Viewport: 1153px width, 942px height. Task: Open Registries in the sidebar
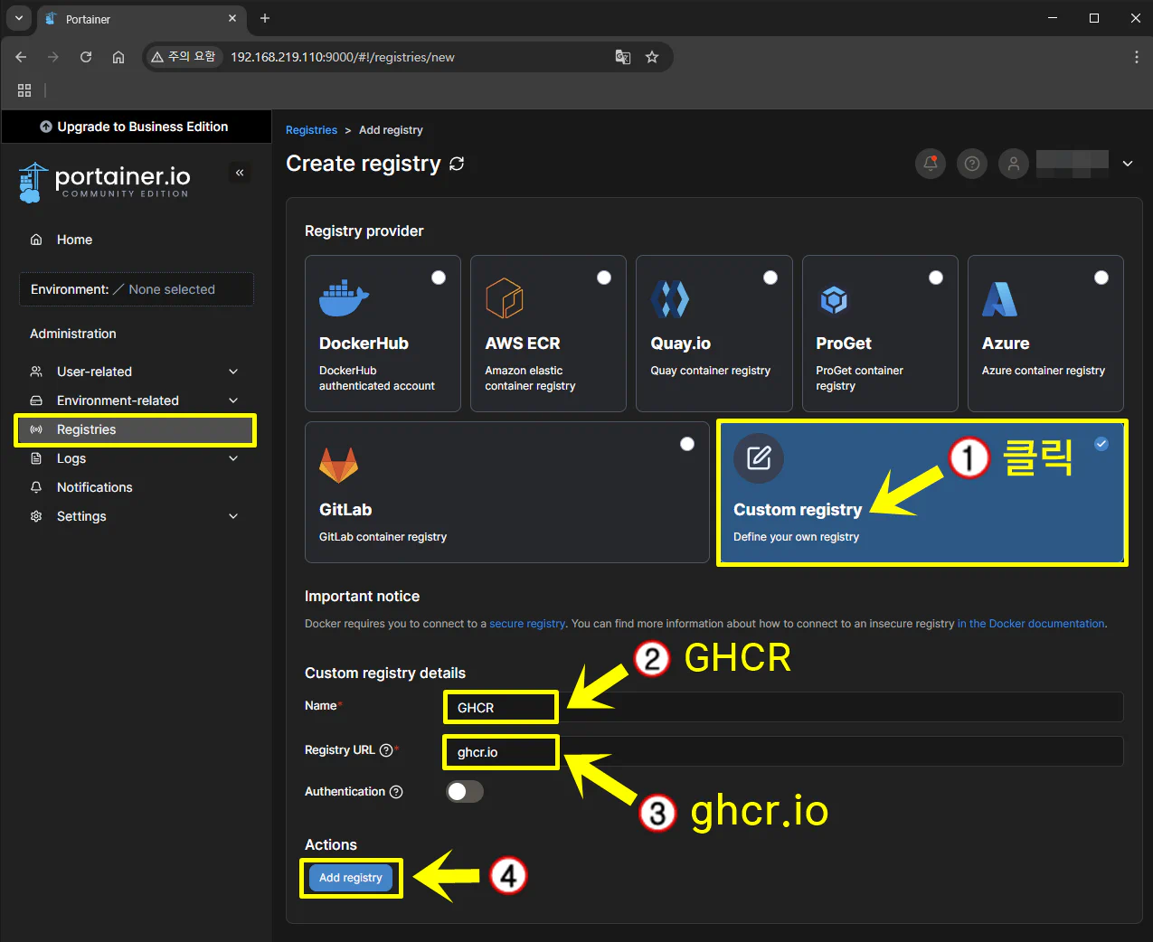pos(136,429)
